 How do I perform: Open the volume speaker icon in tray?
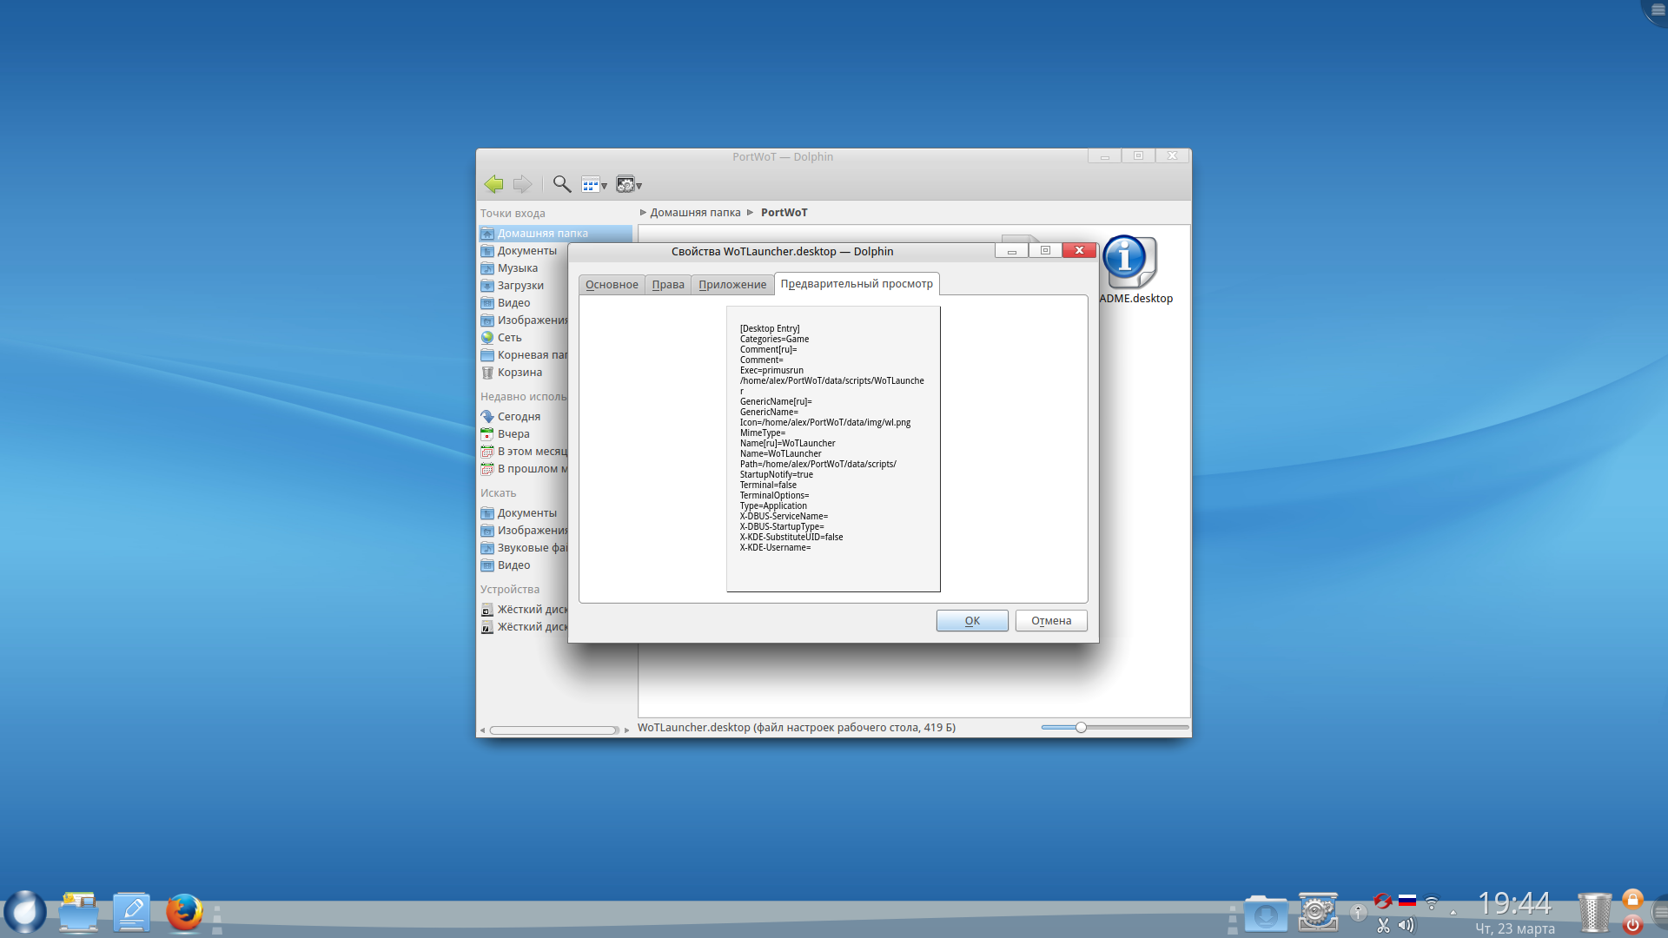(x=1406, y=925)
